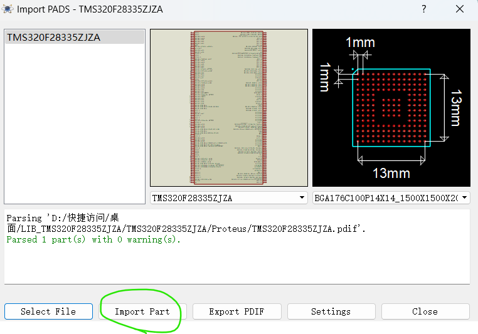Click the BGA footprint preview image
The image size is (478, 334).
391,108
